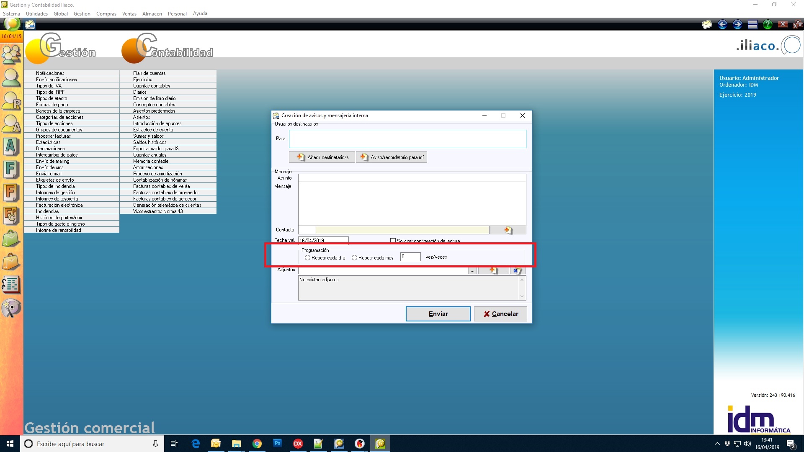This screenshot has width=804, height=452.
Task: Click the contact lookup icon button
Action: (x=508, y=230)
